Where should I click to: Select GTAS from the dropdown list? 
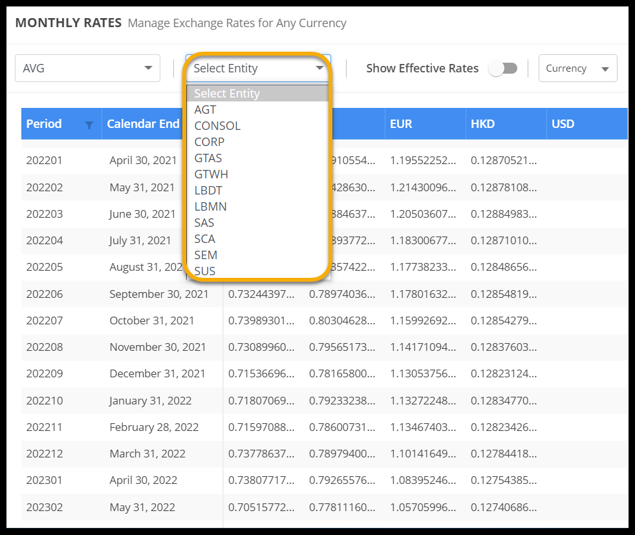208,158
